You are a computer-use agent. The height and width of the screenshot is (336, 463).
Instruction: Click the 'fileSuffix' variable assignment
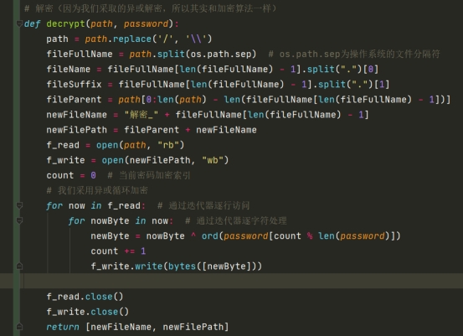tap(74, 85)
